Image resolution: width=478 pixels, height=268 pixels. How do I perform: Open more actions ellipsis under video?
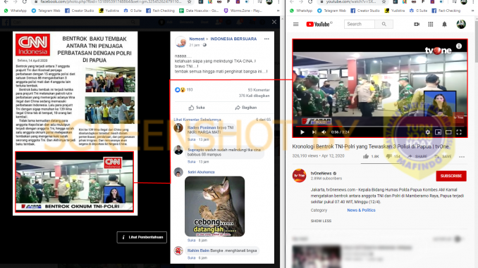tap(462, 157)
